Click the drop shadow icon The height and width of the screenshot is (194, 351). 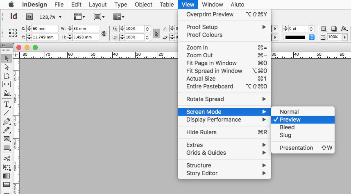pyautogui.click(x=334, y=29)
